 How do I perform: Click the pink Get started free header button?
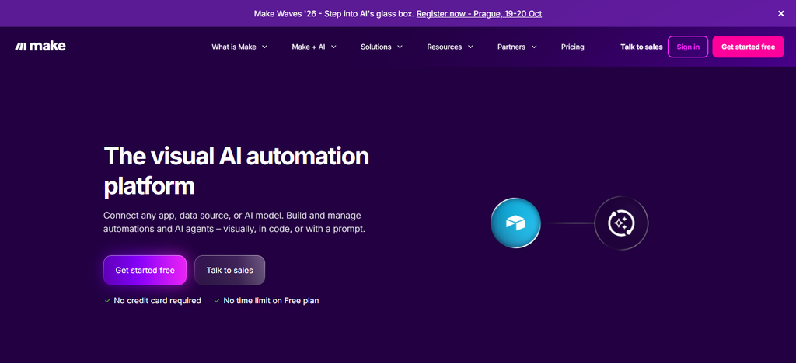click(x=748, y=47)
